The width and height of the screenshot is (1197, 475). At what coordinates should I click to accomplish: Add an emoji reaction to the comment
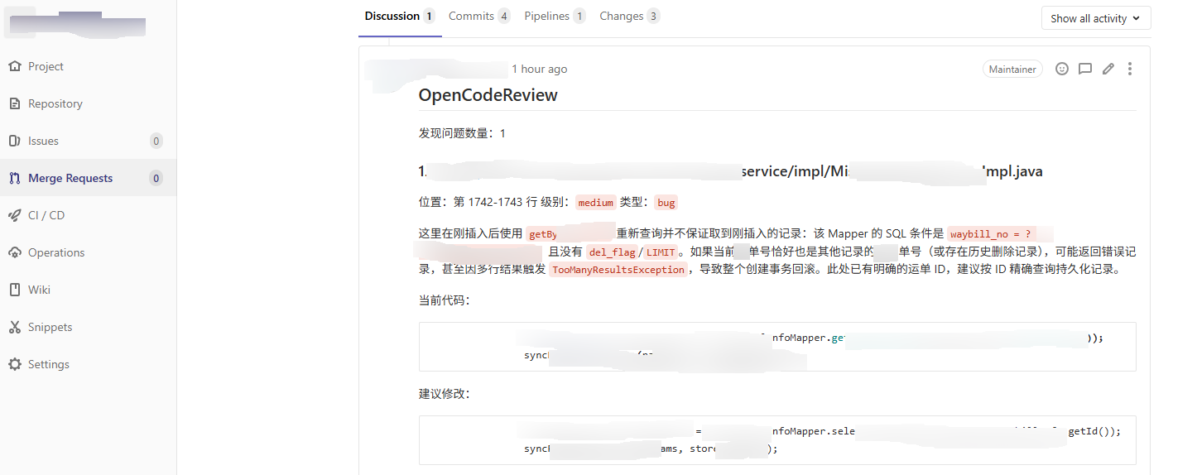[1062, 69]
